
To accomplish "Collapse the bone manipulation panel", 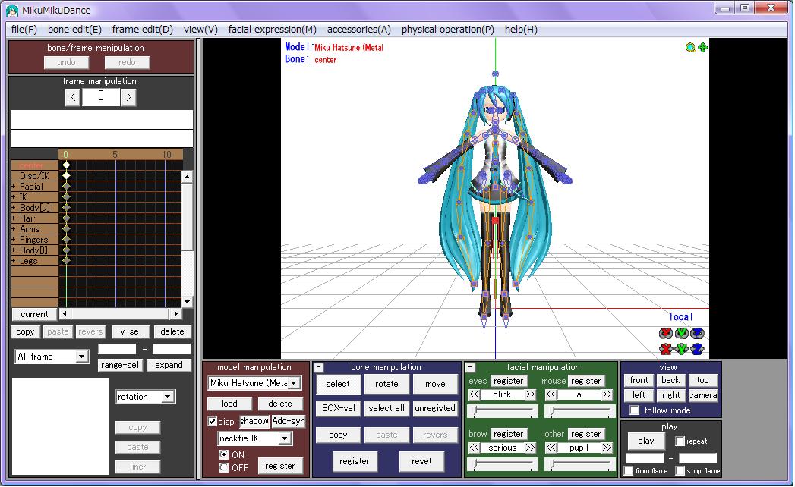I will [318, 367].
